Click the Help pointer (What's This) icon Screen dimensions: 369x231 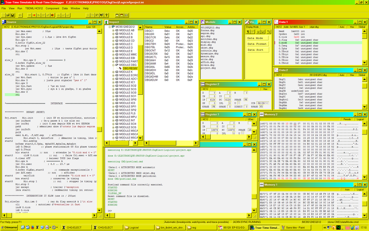pos(102,15)
